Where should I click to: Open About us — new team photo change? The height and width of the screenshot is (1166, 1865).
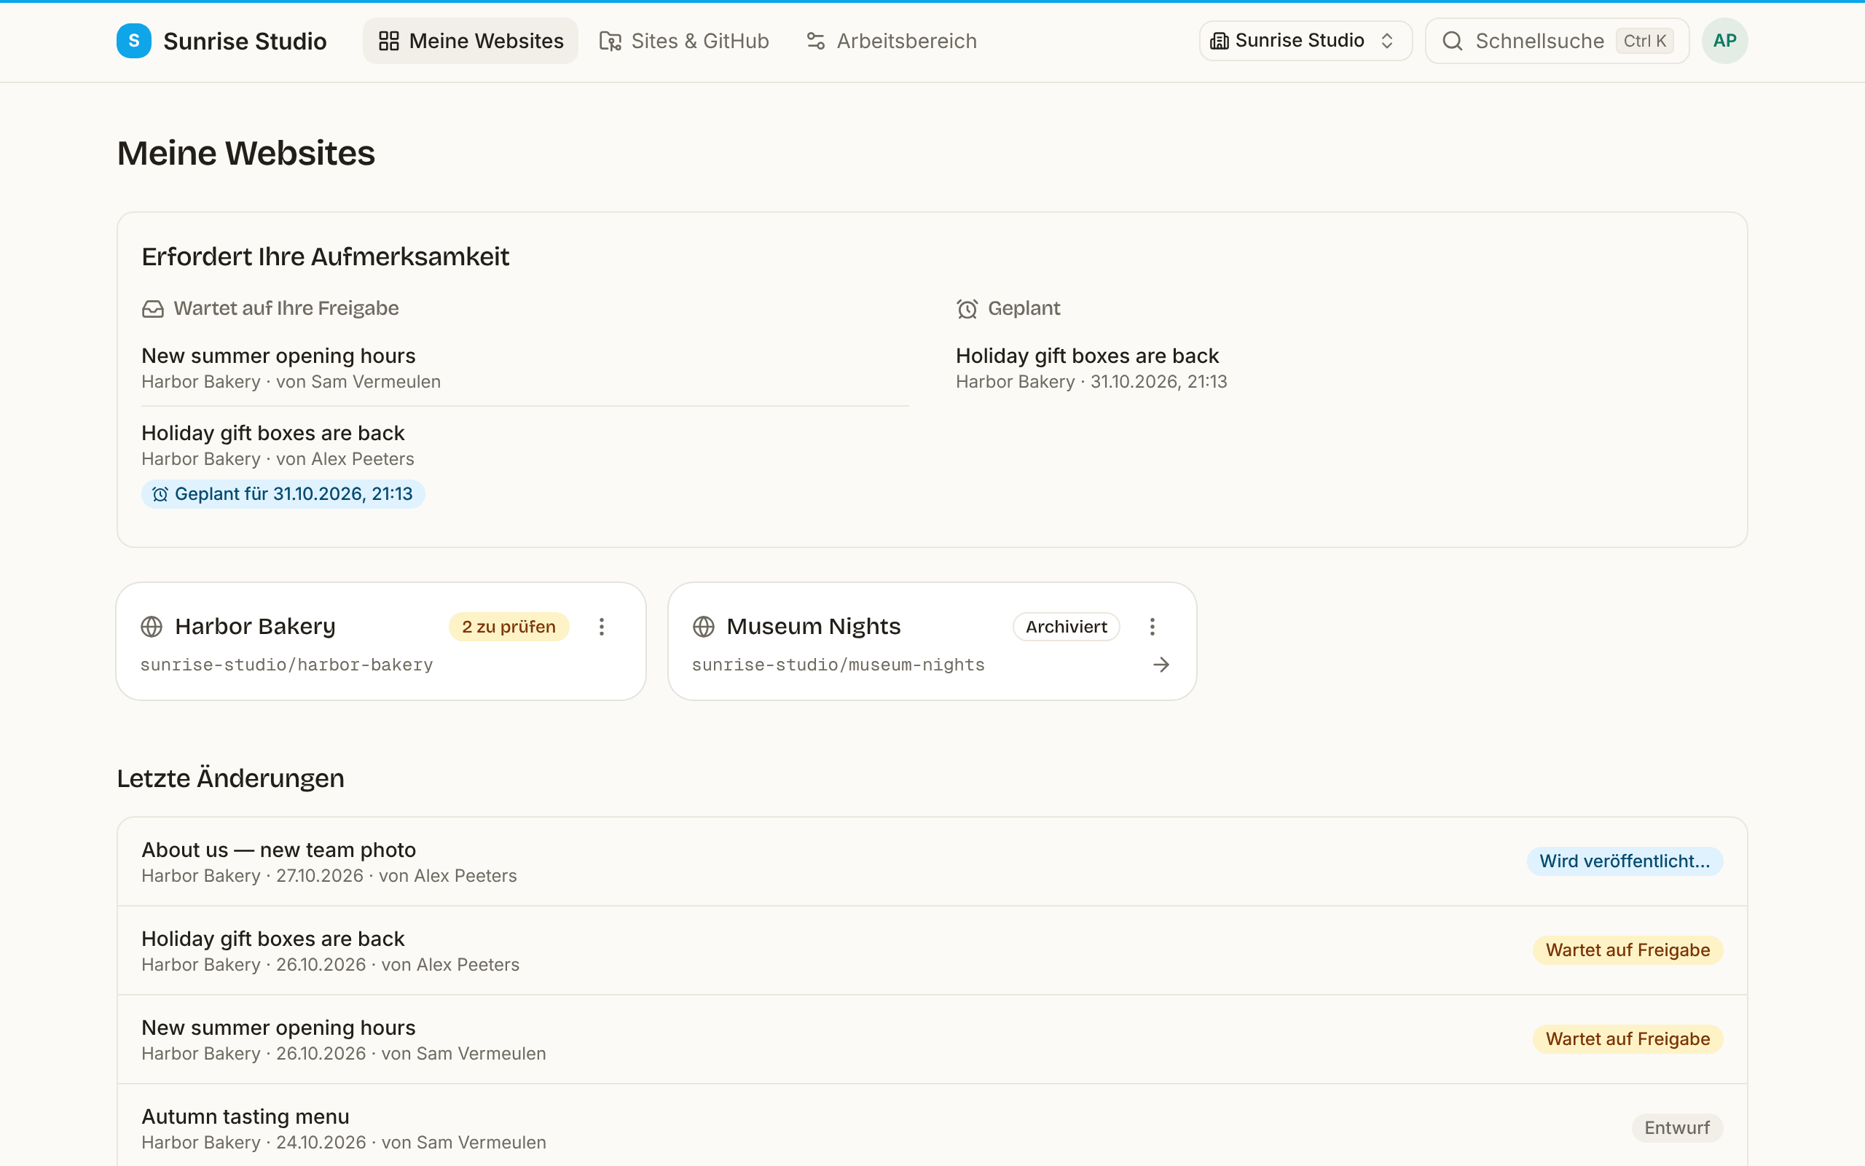tap(932, 861)
